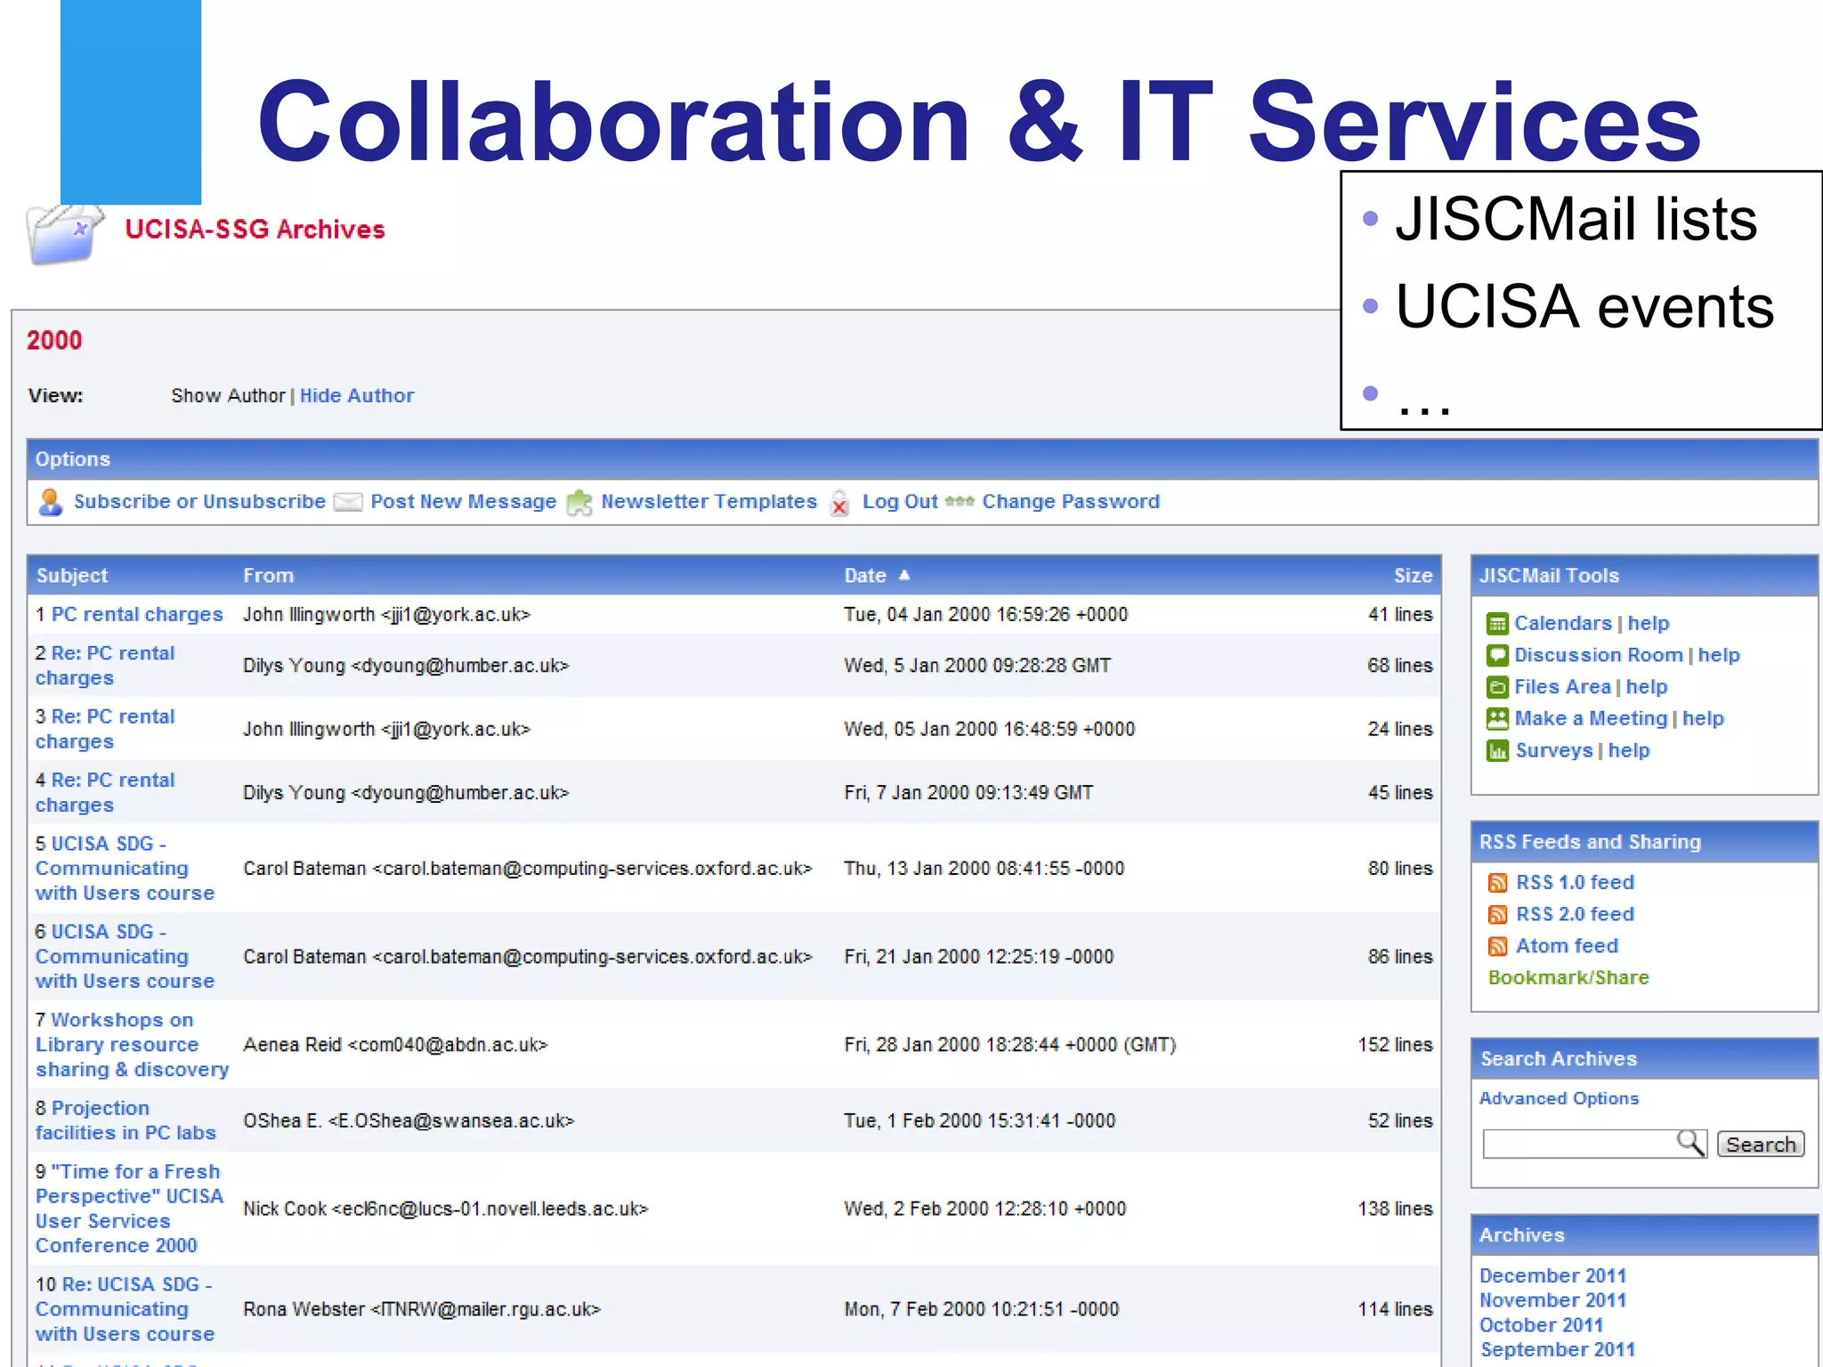
Task: Sort the table by From column
Action: pyautogui.click(x=268, y=576)
